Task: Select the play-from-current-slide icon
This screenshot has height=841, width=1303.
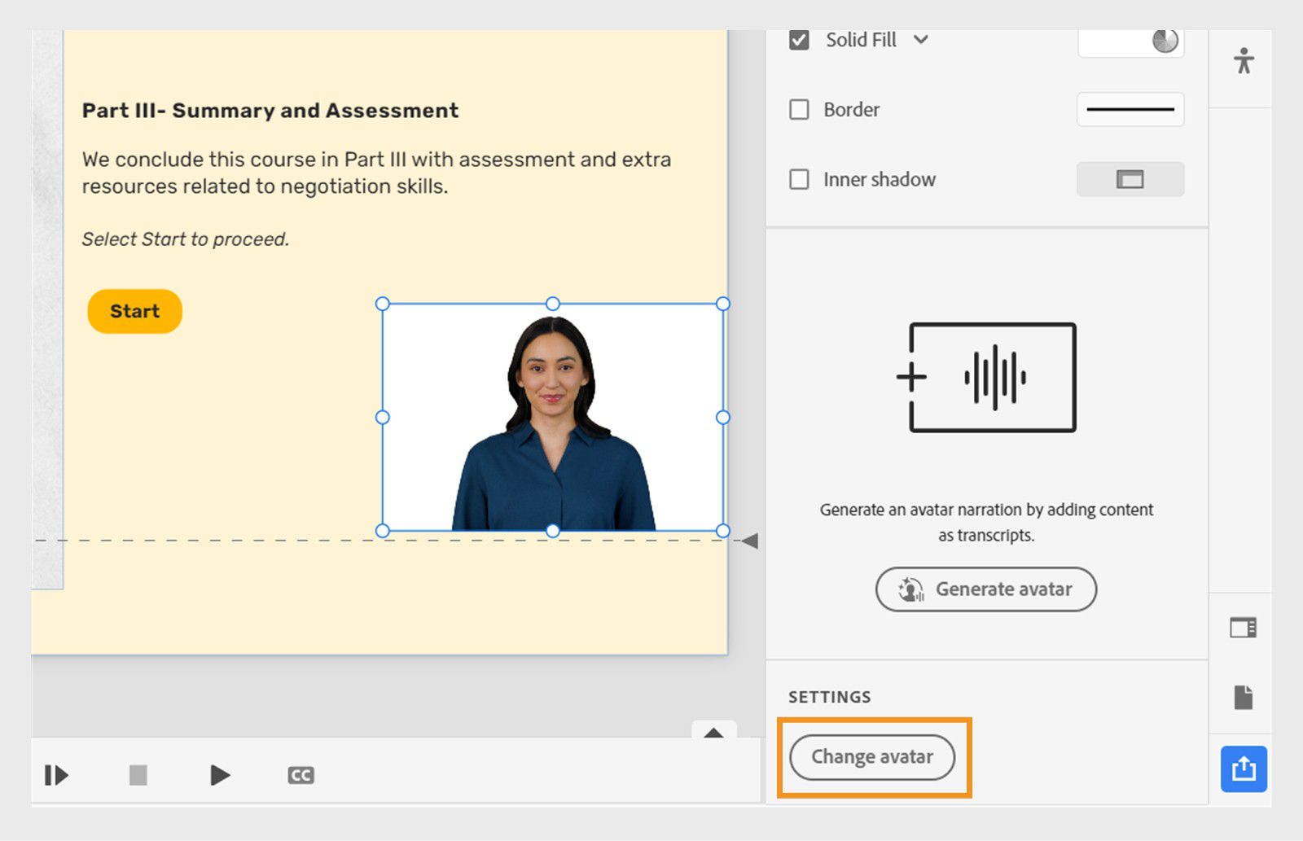Action: (57, 775)
